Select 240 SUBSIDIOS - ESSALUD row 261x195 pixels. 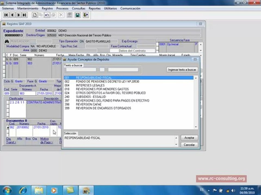pos(129,97)
